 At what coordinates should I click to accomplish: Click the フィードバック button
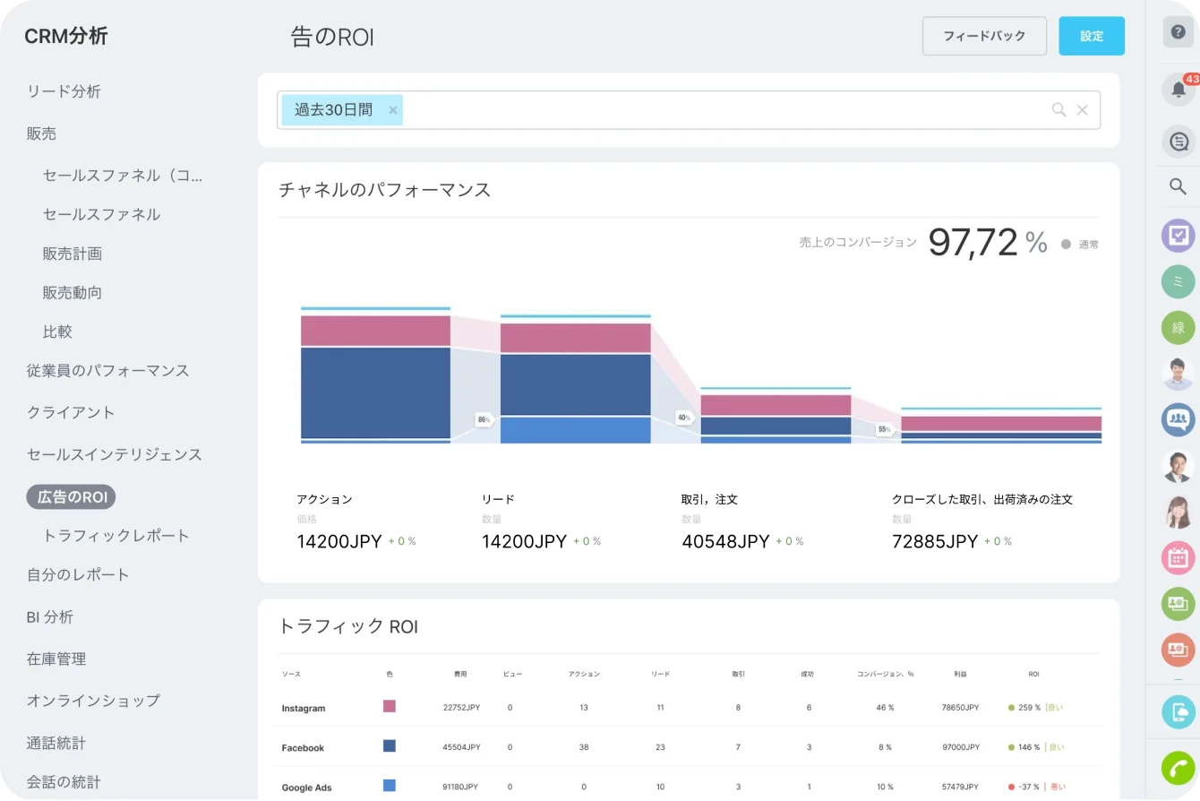(984, 36)
